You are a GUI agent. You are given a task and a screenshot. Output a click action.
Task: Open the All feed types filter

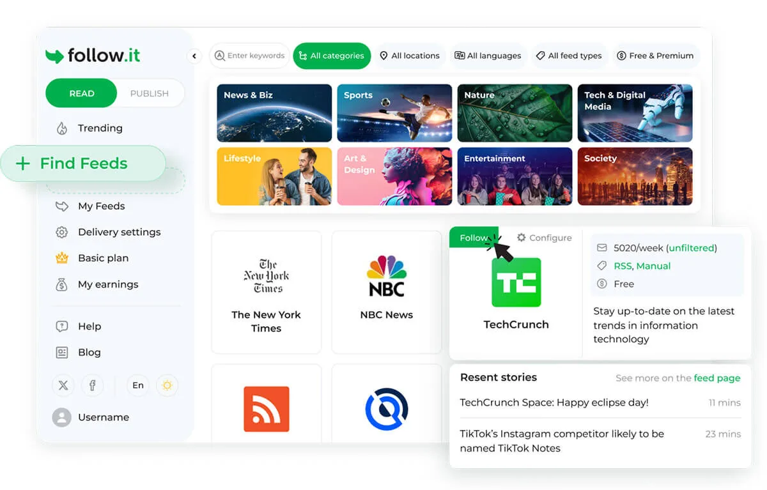[569, 56]
